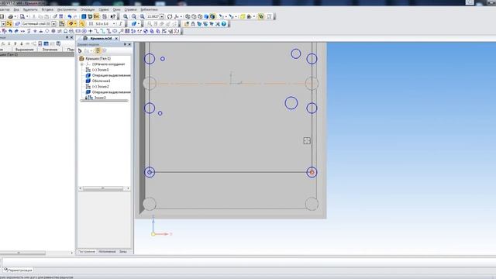Screen dimensions: 496x279
Task: Select shaded display mode icon
Action: click(206, 16)
